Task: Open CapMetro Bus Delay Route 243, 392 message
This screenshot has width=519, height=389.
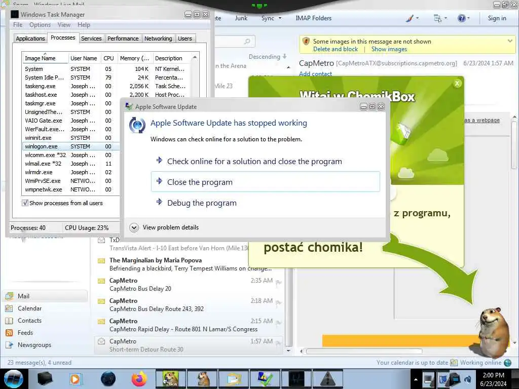Action: pos(189,305)
